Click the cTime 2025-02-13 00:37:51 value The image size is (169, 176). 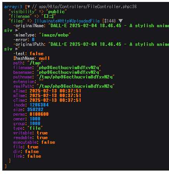(x=55, y=100)
